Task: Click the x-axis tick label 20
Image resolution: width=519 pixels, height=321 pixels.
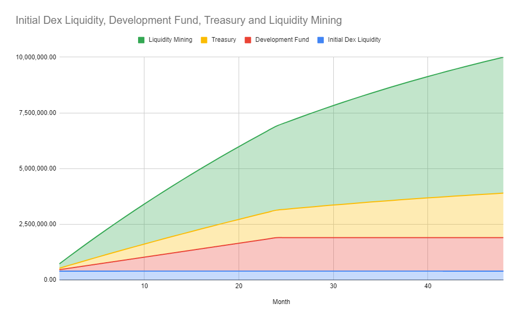Action: pos(239,287)
